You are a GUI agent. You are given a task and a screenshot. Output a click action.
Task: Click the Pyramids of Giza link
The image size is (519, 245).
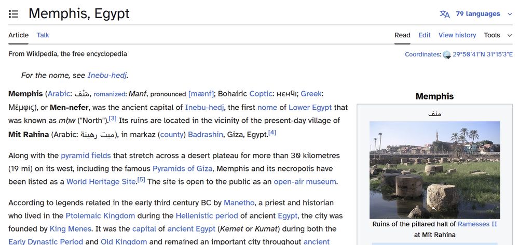pos(182,168)
